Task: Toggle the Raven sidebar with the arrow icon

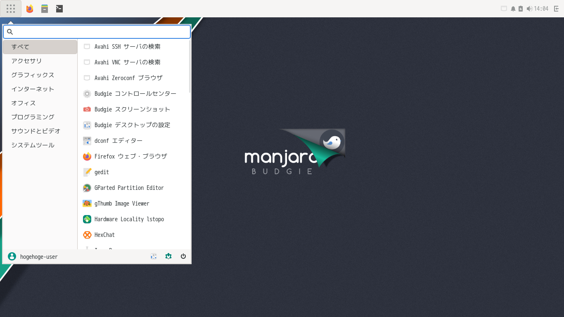Action: coord(557,9)
